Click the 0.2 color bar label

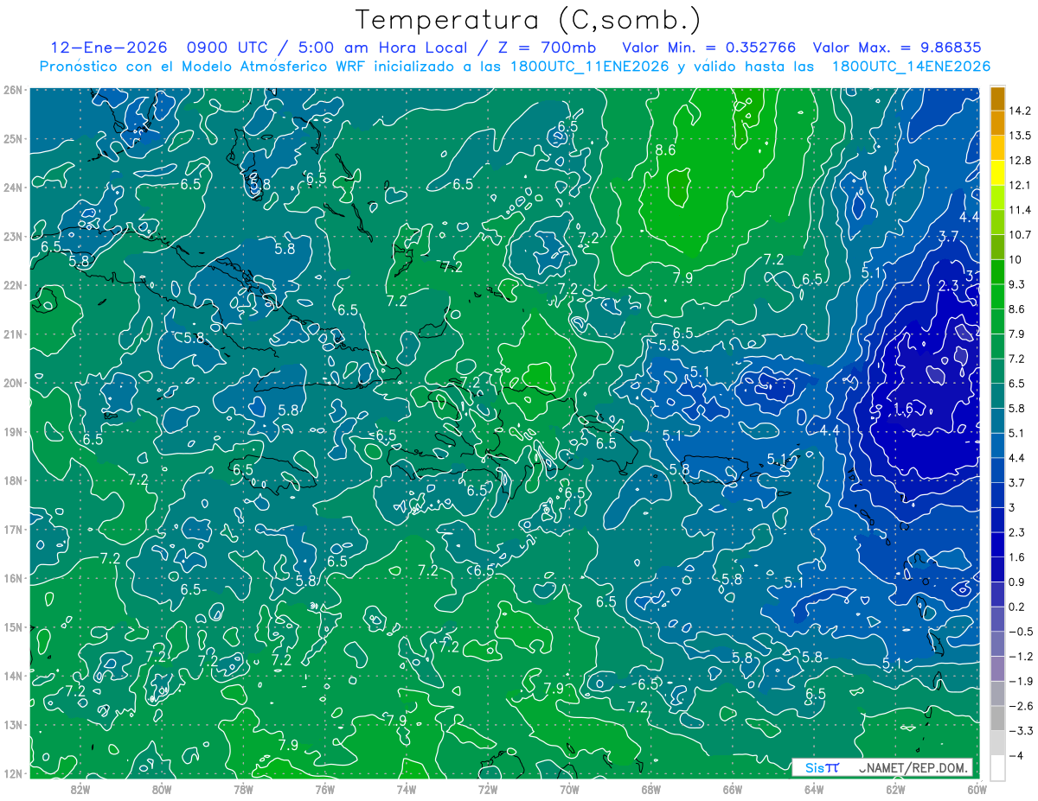coord(1016,607)
